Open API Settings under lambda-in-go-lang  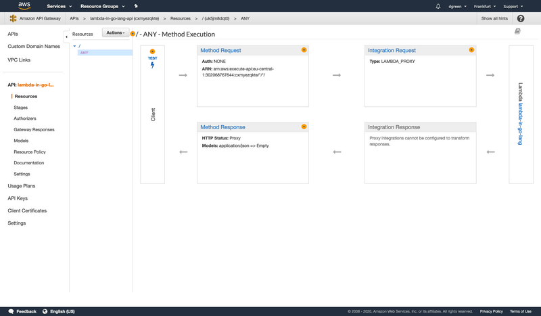pyautogui.click(x=22, y=174)
